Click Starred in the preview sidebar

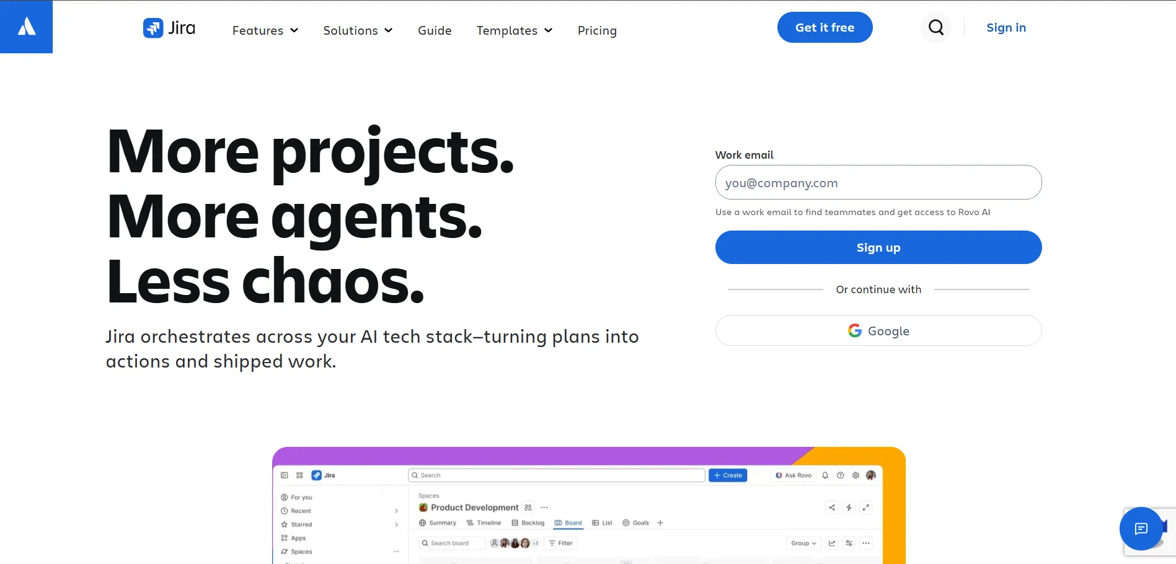tap(297, 524)
